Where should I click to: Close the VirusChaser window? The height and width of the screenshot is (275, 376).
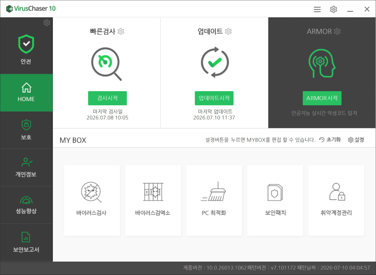point(367,9)
